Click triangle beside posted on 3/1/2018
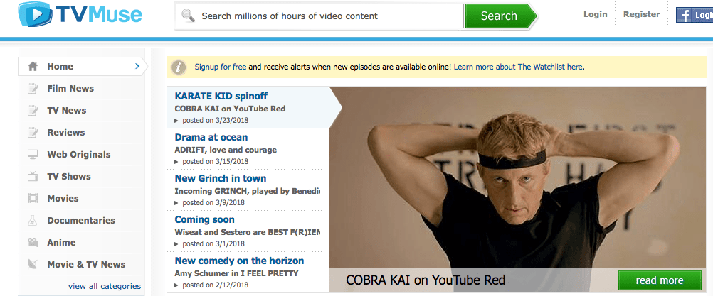The width and height of the screenshot is (713, 296). (x=177, y=244)
